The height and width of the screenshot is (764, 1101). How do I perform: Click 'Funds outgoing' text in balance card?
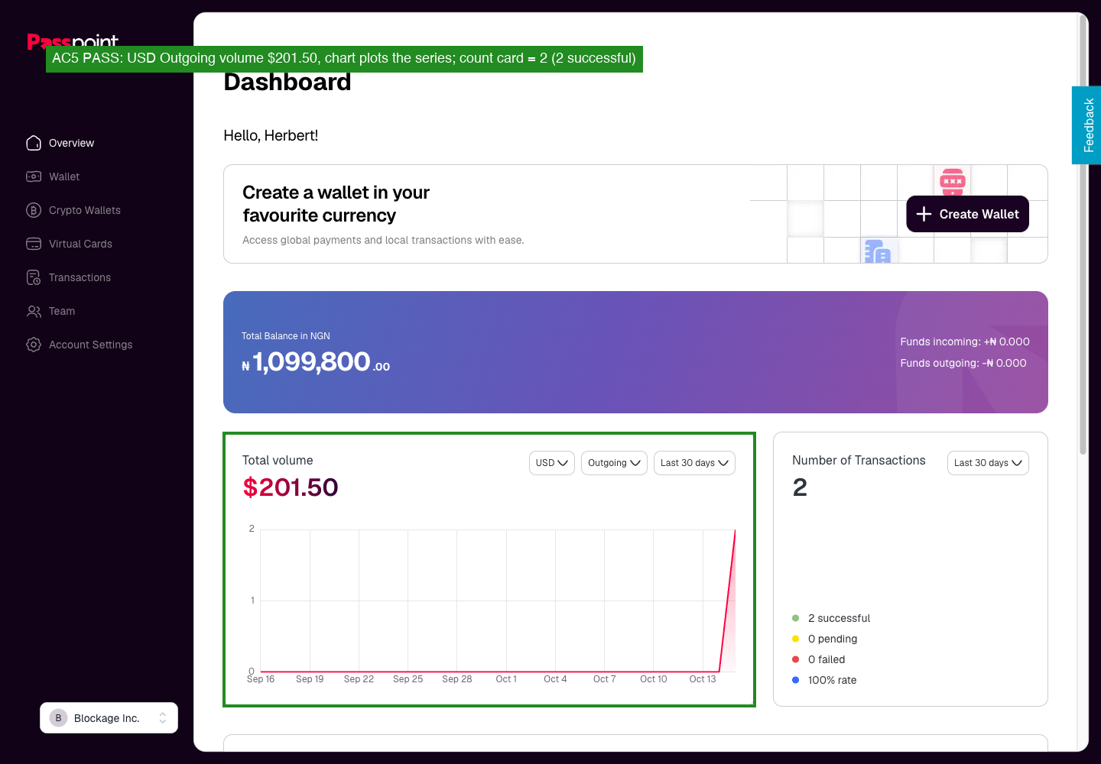click(963, 363)
